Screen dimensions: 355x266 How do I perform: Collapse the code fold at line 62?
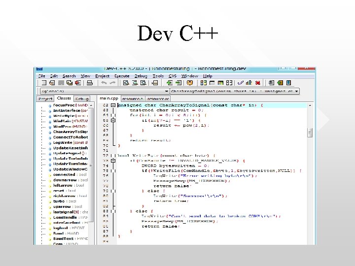pyautogui.click(x=113, y=105)
